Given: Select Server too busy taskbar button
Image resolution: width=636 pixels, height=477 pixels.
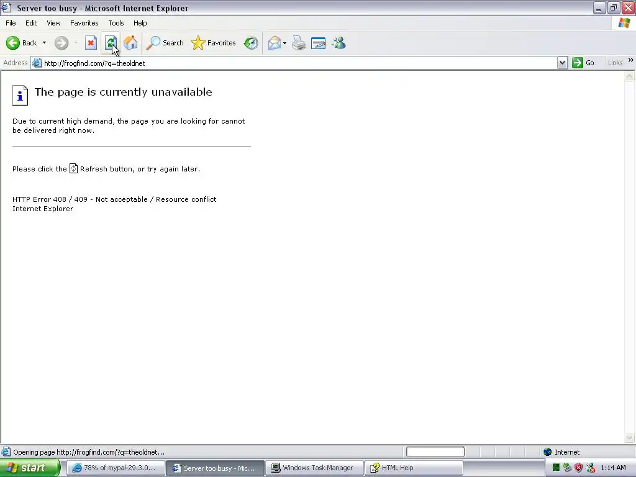Looking at the screenshot, I should click(215, 468).
